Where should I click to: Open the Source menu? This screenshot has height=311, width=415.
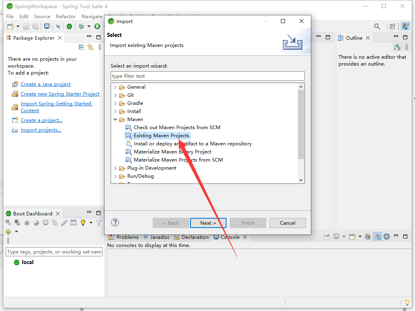(x=42, y=16)
